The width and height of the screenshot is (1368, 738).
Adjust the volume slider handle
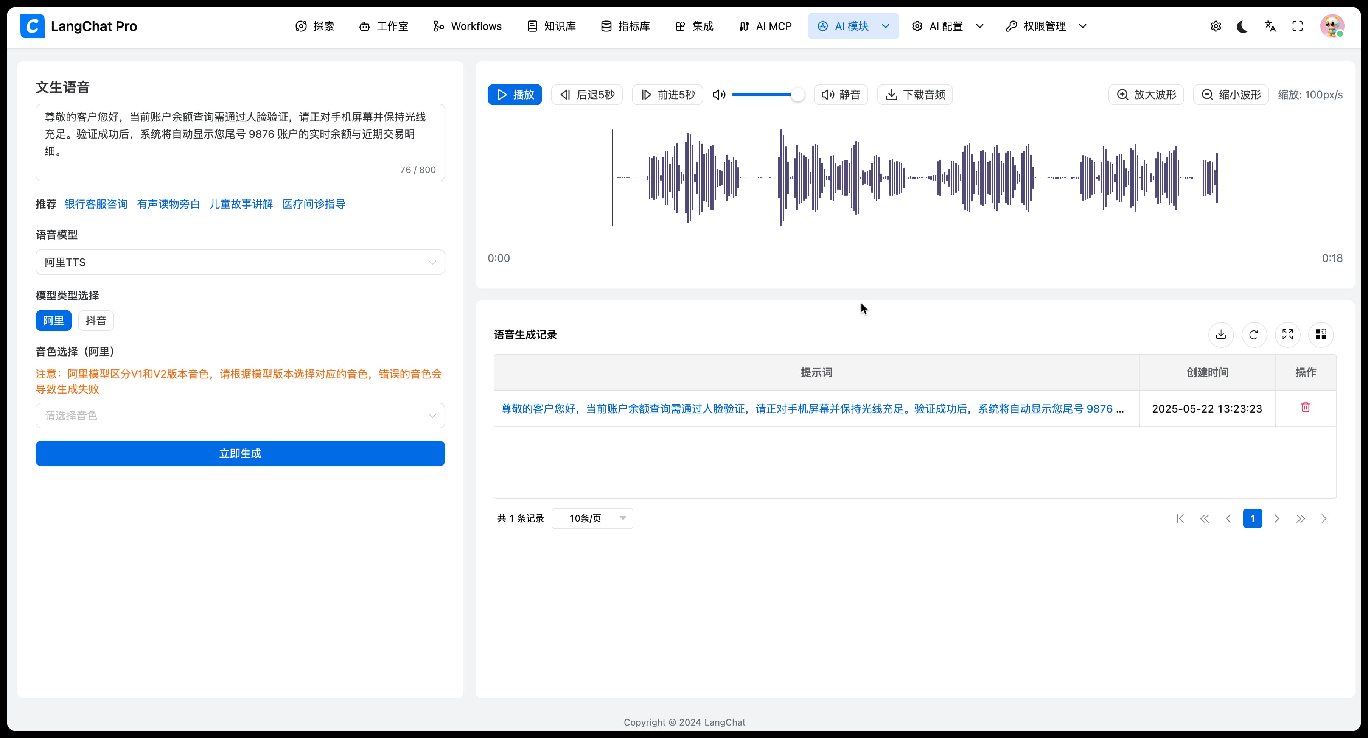point(797,95)
